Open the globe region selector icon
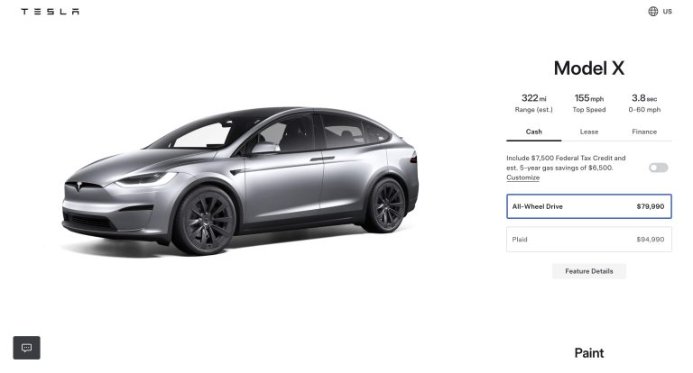The height and width of the screenshot is (373, 693). pos(652,12)
